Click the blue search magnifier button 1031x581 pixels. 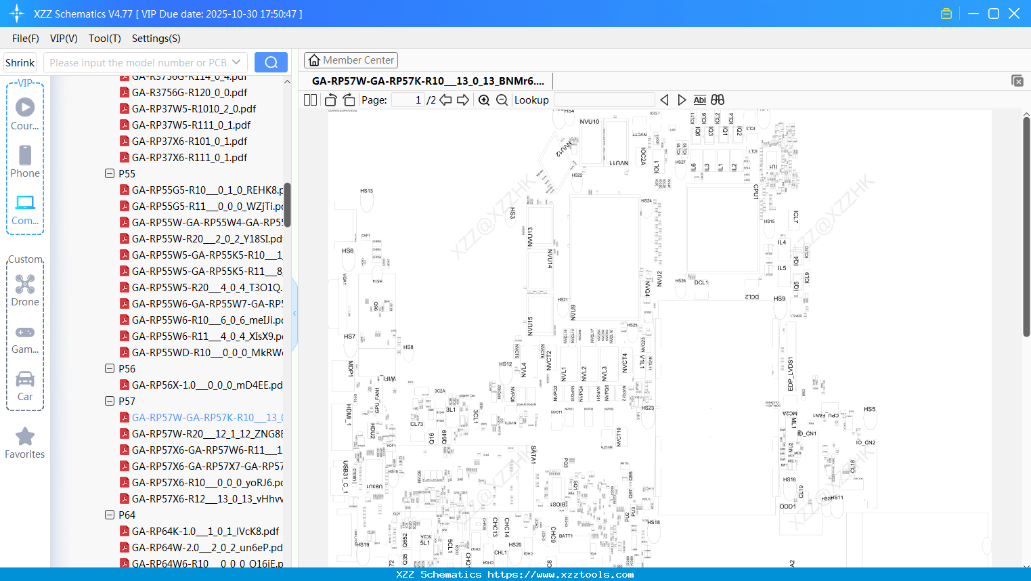[x=271, y=62]
